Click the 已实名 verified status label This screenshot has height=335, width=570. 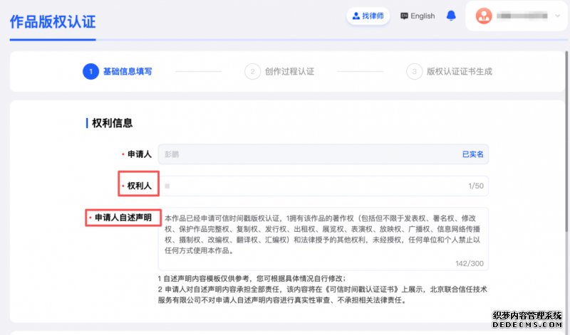point(473,154)
